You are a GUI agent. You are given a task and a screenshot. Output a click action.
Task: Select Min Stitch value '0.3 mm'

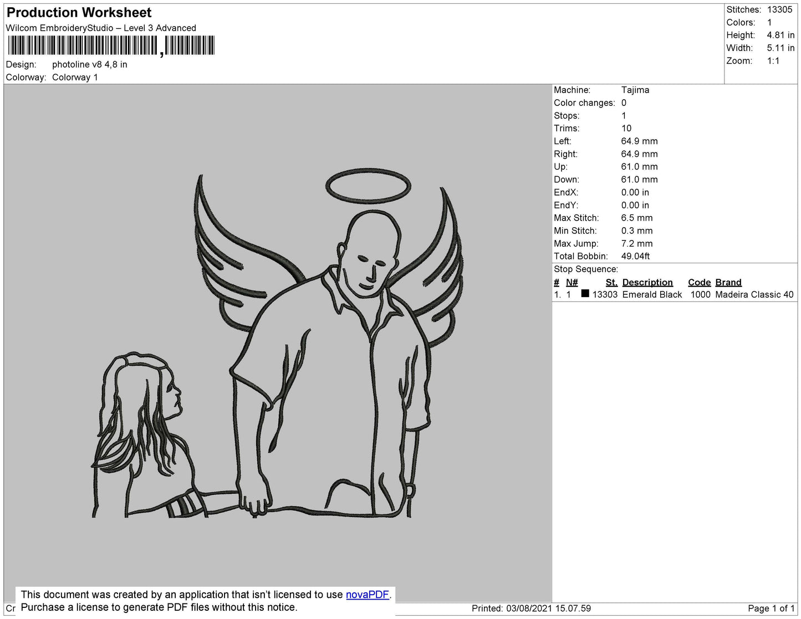[637, 231]
